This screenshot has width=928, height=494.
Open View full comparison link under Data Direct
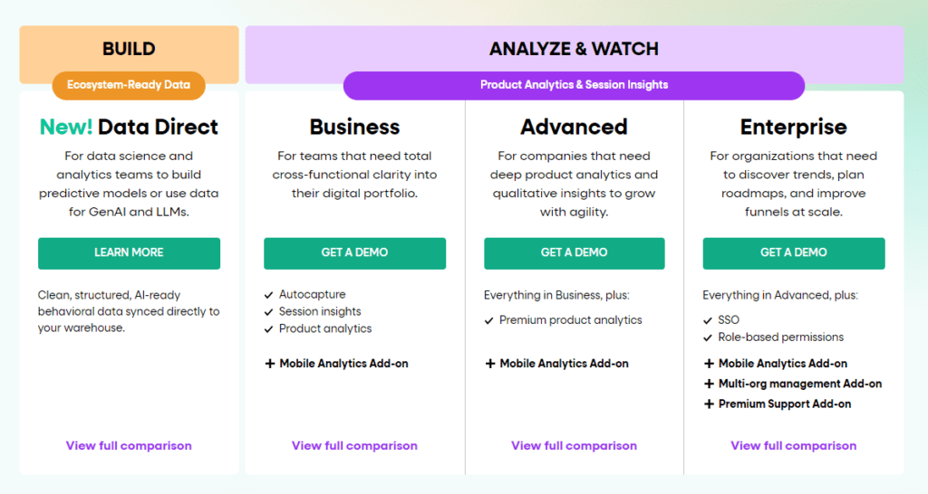click(x=129, y=445)
